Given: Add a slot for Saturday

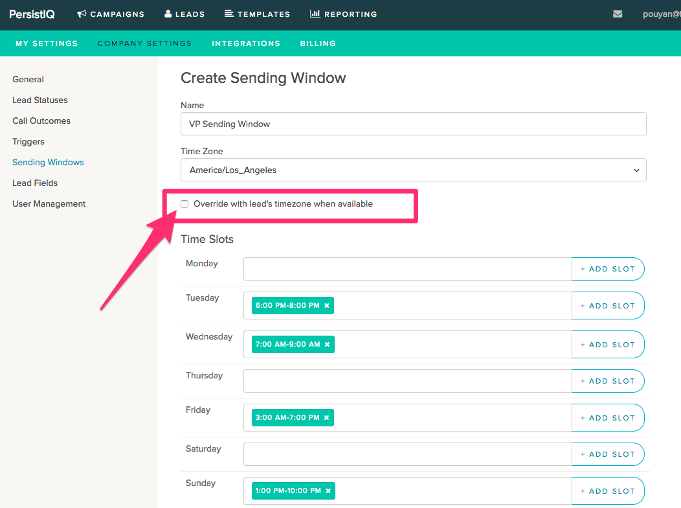Looking at the screenshot, I should pyautogui.click(x=608, y=454).
